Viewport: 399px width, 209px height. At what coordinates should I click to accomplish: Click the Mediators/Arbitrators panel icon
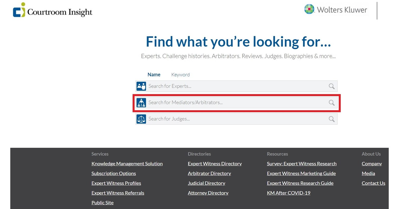[141, 103]
